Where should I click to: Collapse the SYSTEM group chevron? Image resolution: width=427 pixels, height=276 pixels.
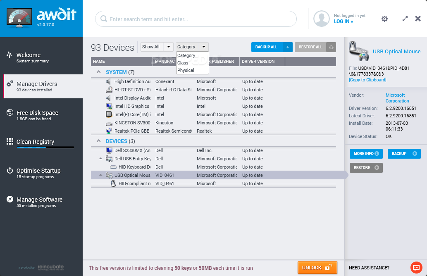tap(98, 72)
